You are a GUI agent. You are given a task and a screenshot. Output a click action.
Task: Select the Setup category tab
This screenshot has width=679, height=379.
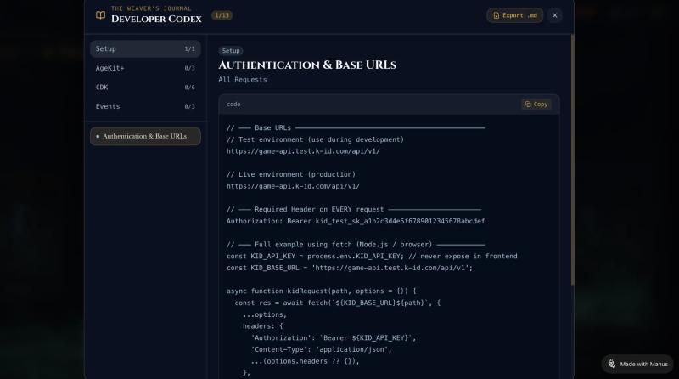(x=145, y=49)
